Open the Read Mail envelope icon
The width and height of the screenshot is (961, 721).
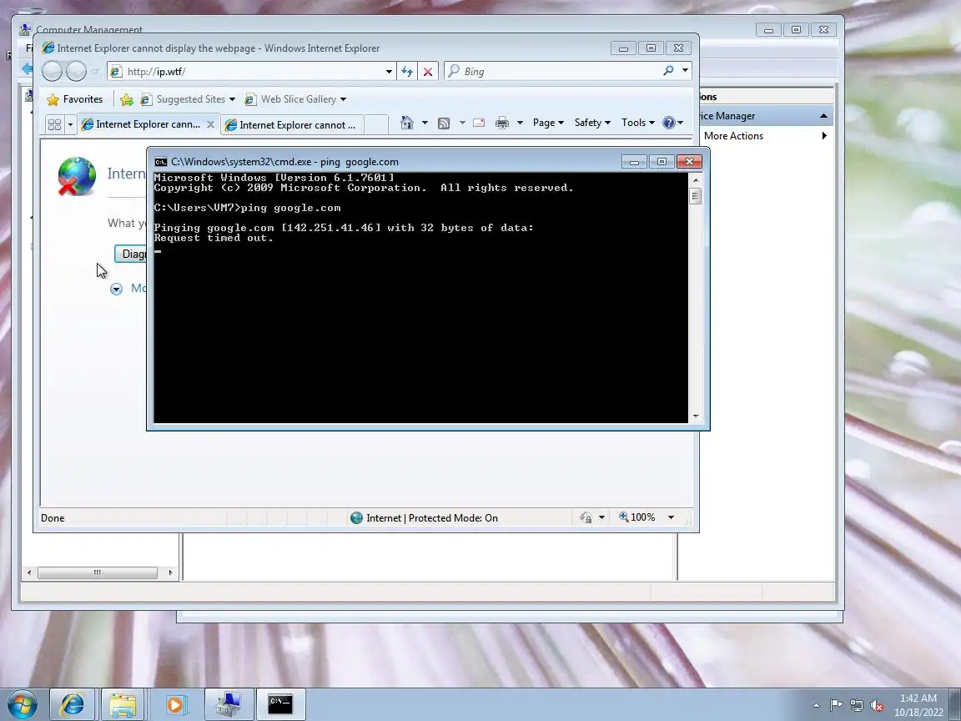click(479, 123)
